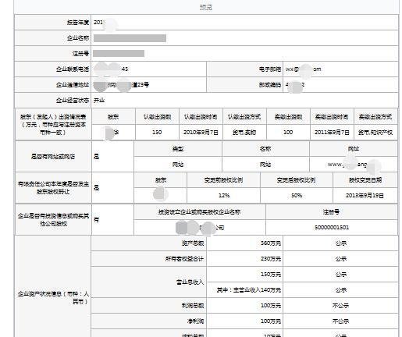Select the 企业名称 label
Screen dimensions: 402x337
coord(78,38)
